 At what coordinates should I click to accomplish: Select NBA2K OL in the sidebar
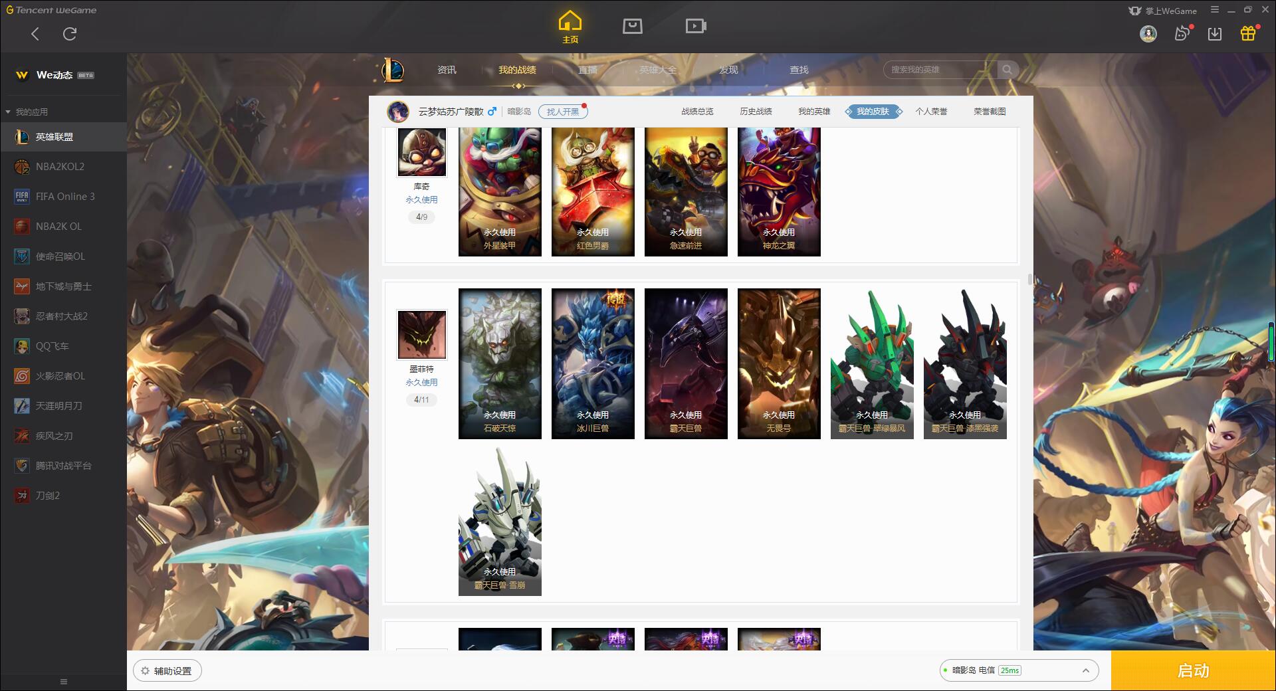click(63, 227)
